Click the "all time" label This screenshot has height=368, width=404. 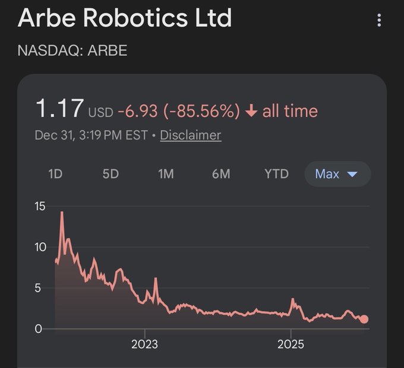tap(290, 111)
